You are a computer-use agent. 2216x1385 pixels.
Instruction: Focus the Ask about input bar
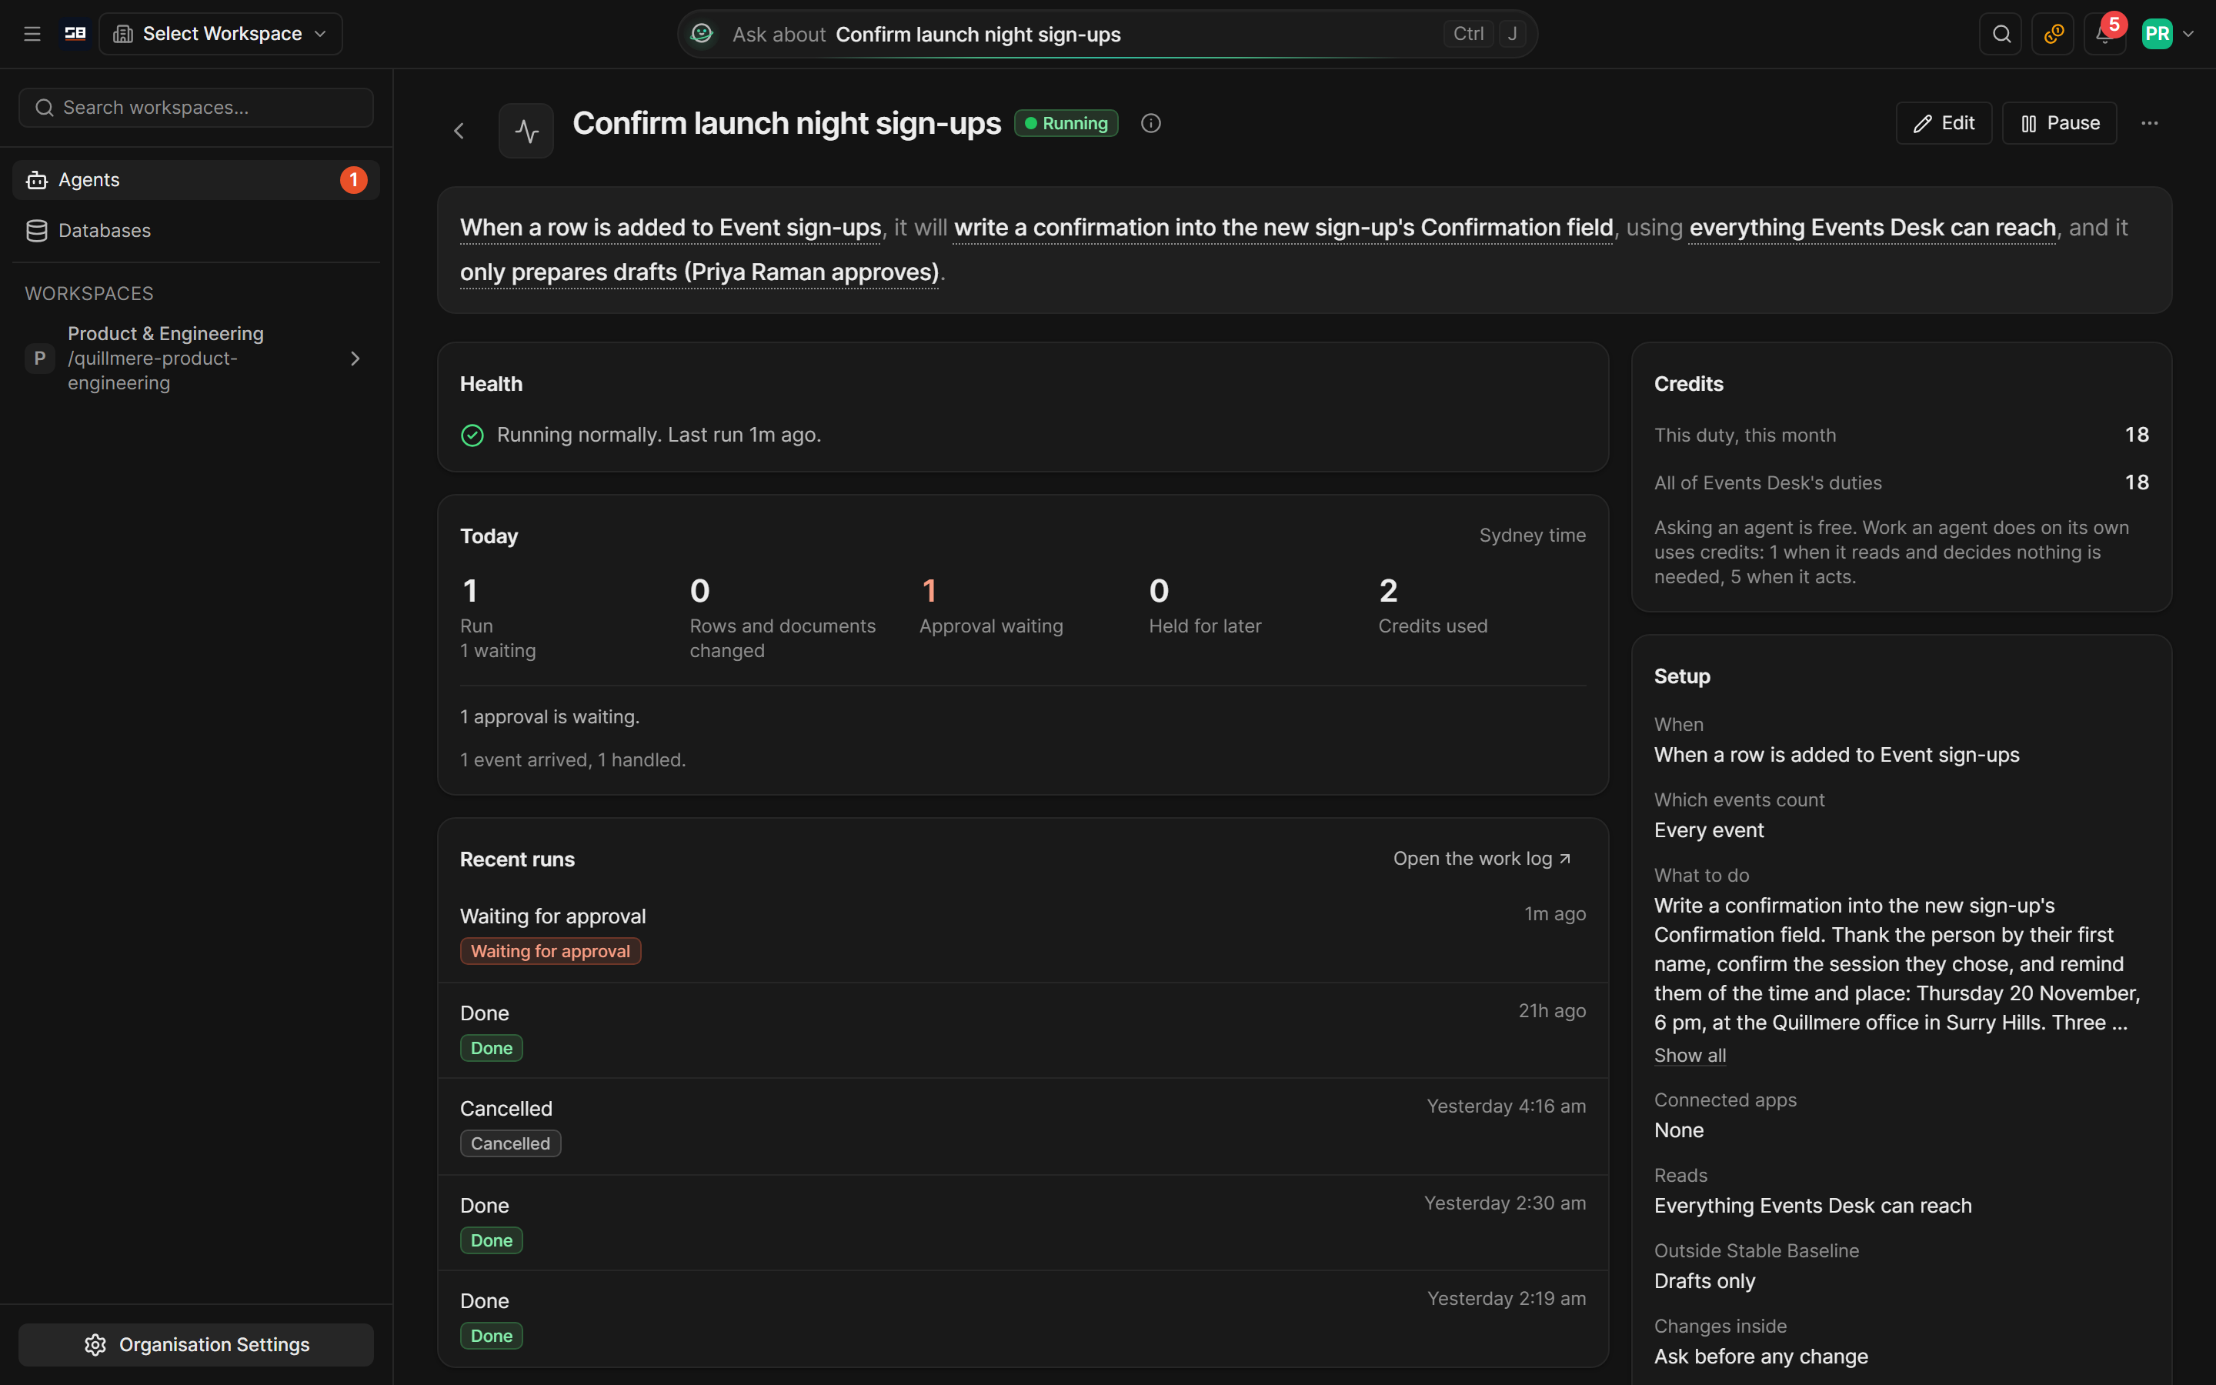point(1107,34)
